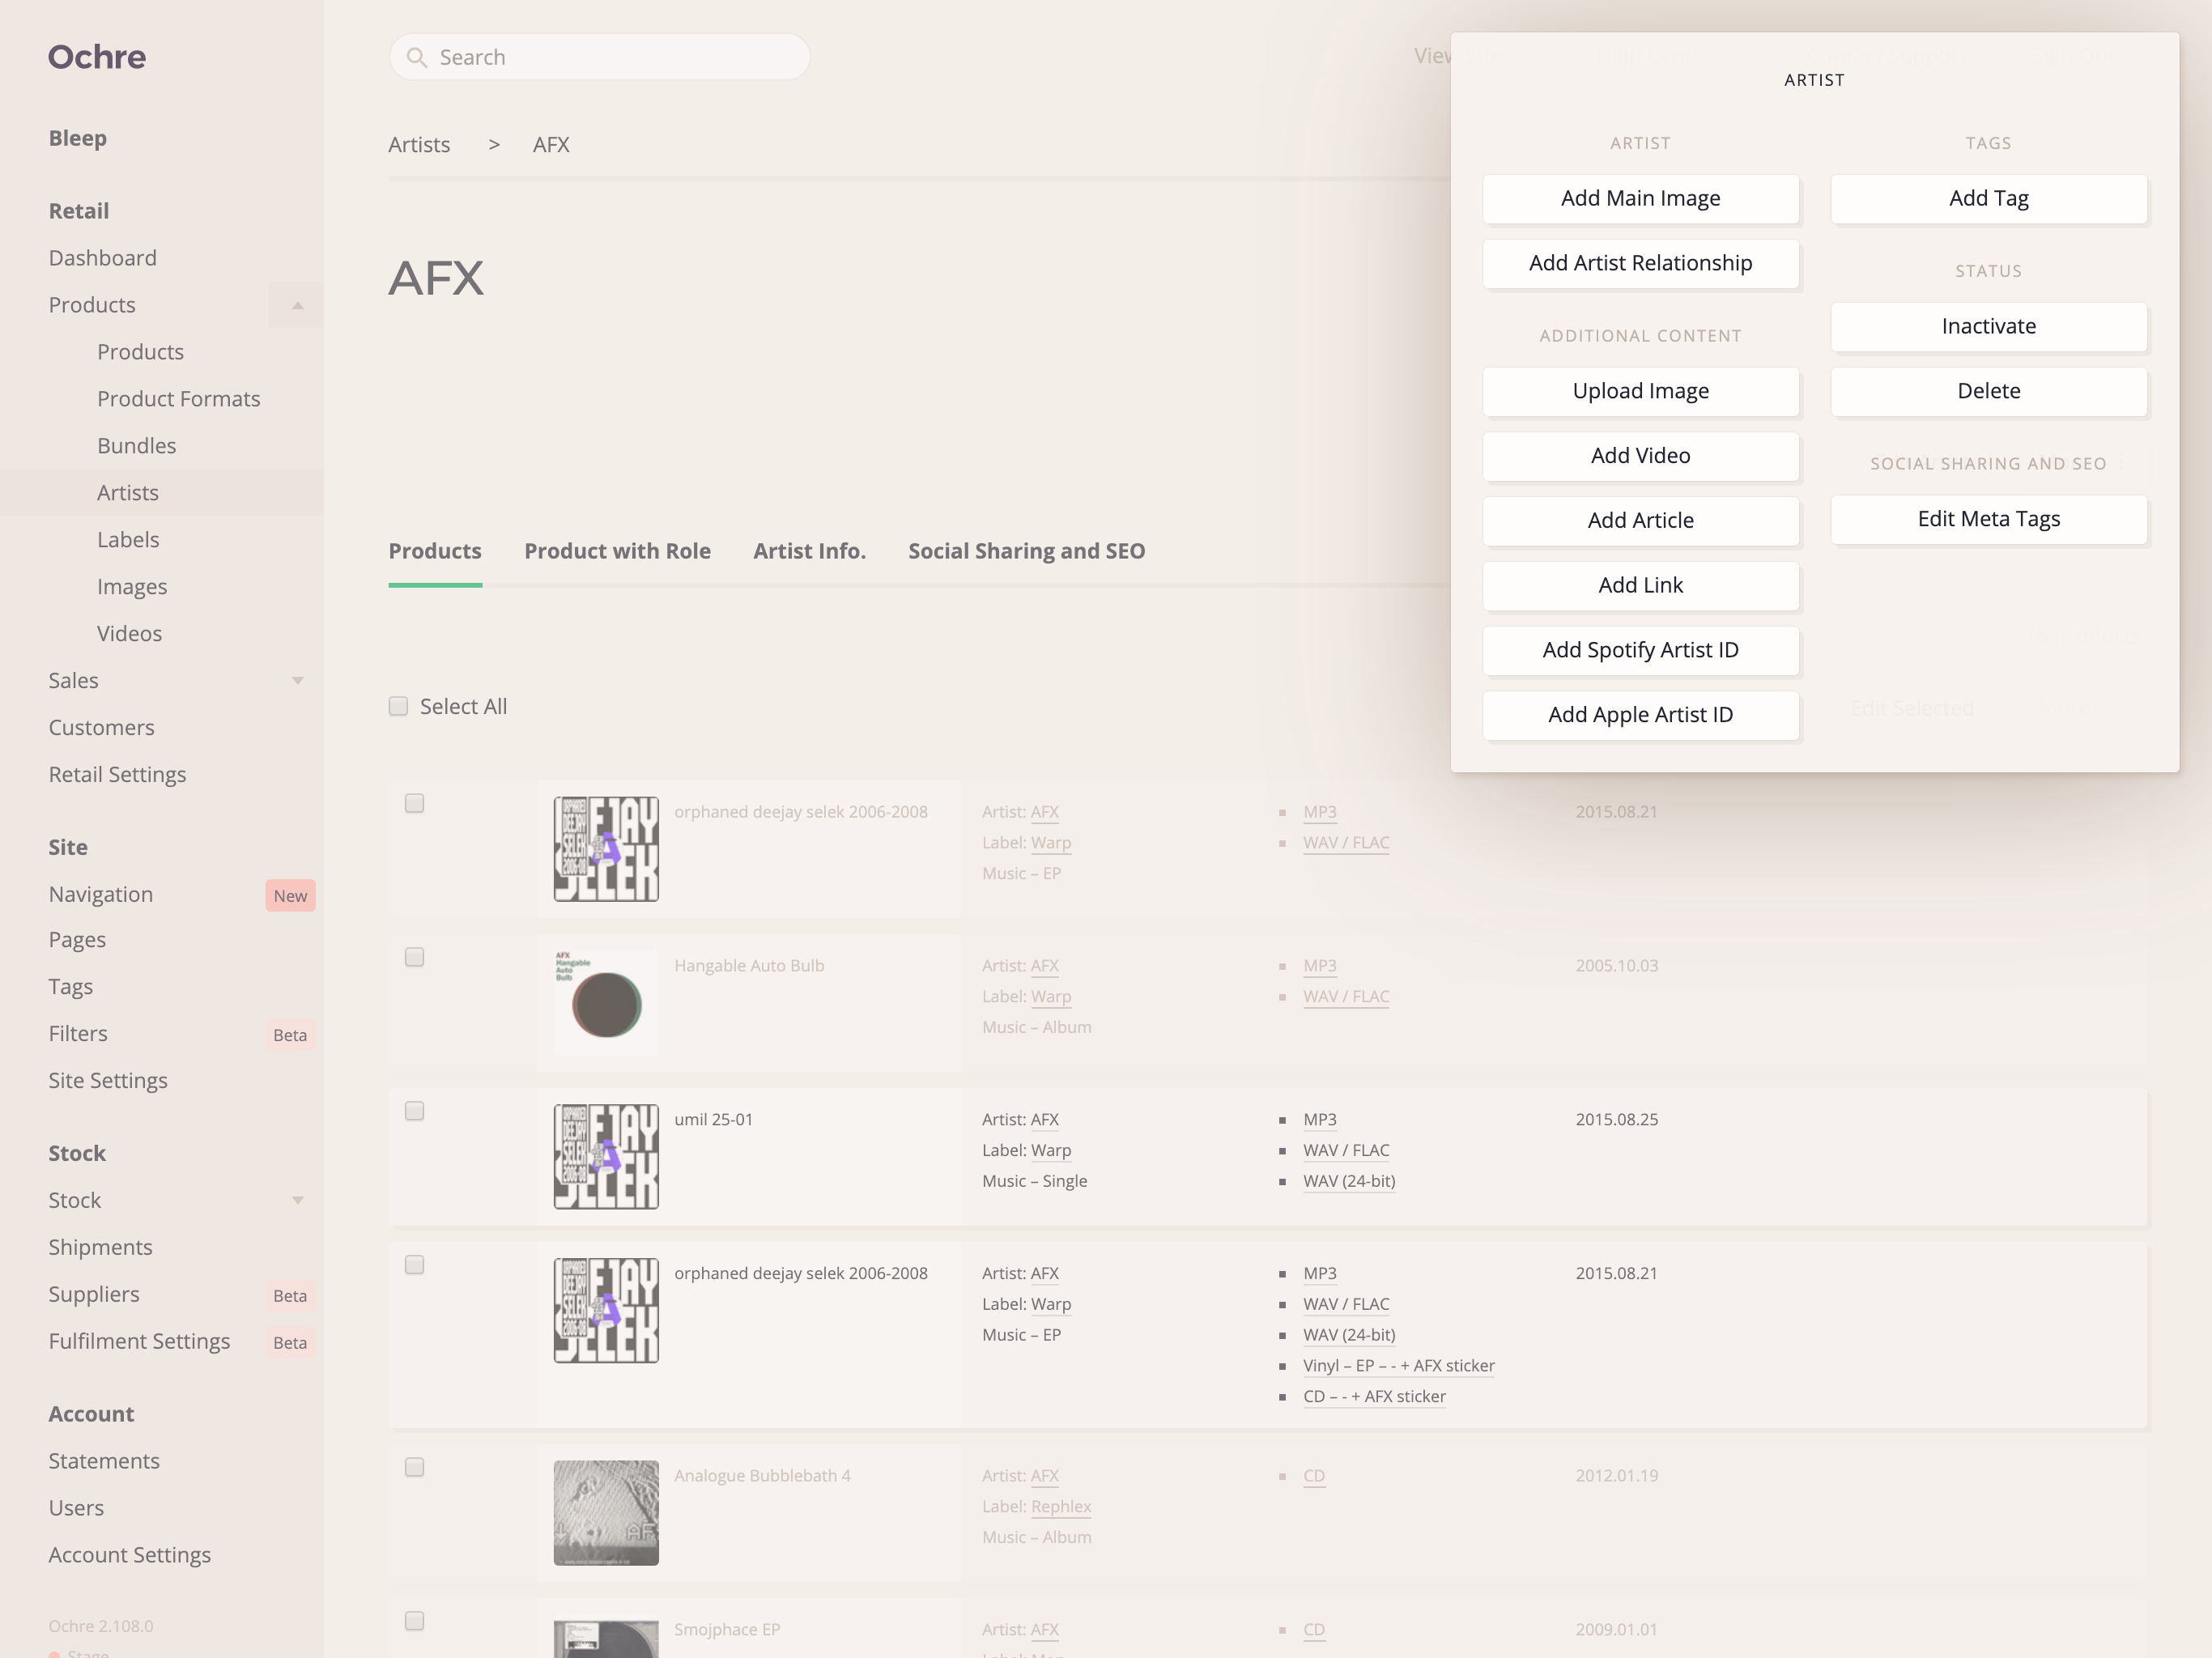Expand the Stock sidebar menu arrow
Image resolution: width=2212 pixels, height=1658 pixels.
point(297,1201)
